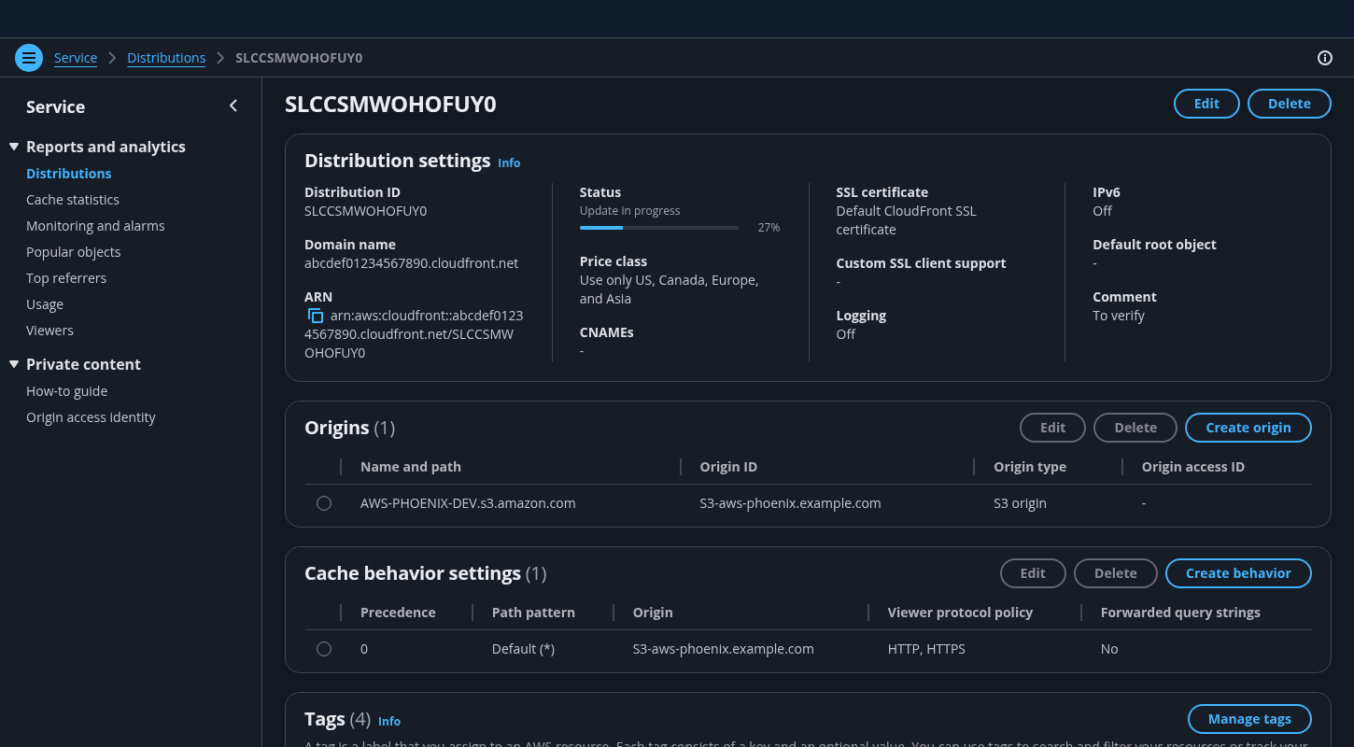The image size is (1354, 747).
Task: Open Cache statistics in the sidebar
Action: click(x=73, y=200)
